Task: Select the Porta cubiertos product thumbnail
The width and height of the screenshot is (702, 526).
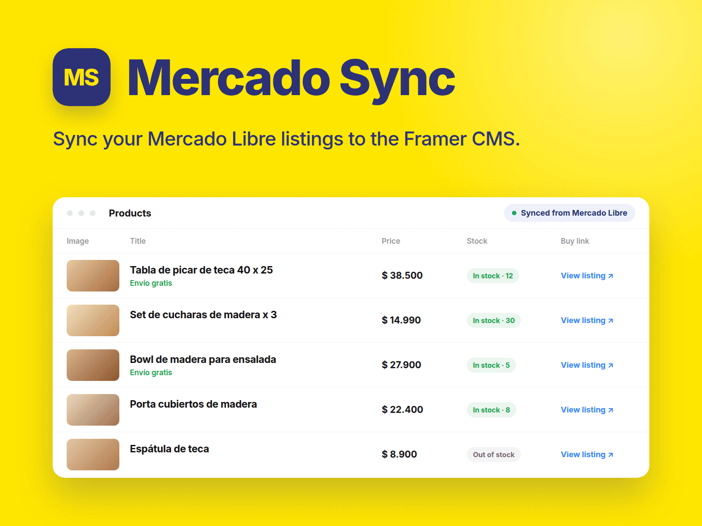Action: (93, 410)
